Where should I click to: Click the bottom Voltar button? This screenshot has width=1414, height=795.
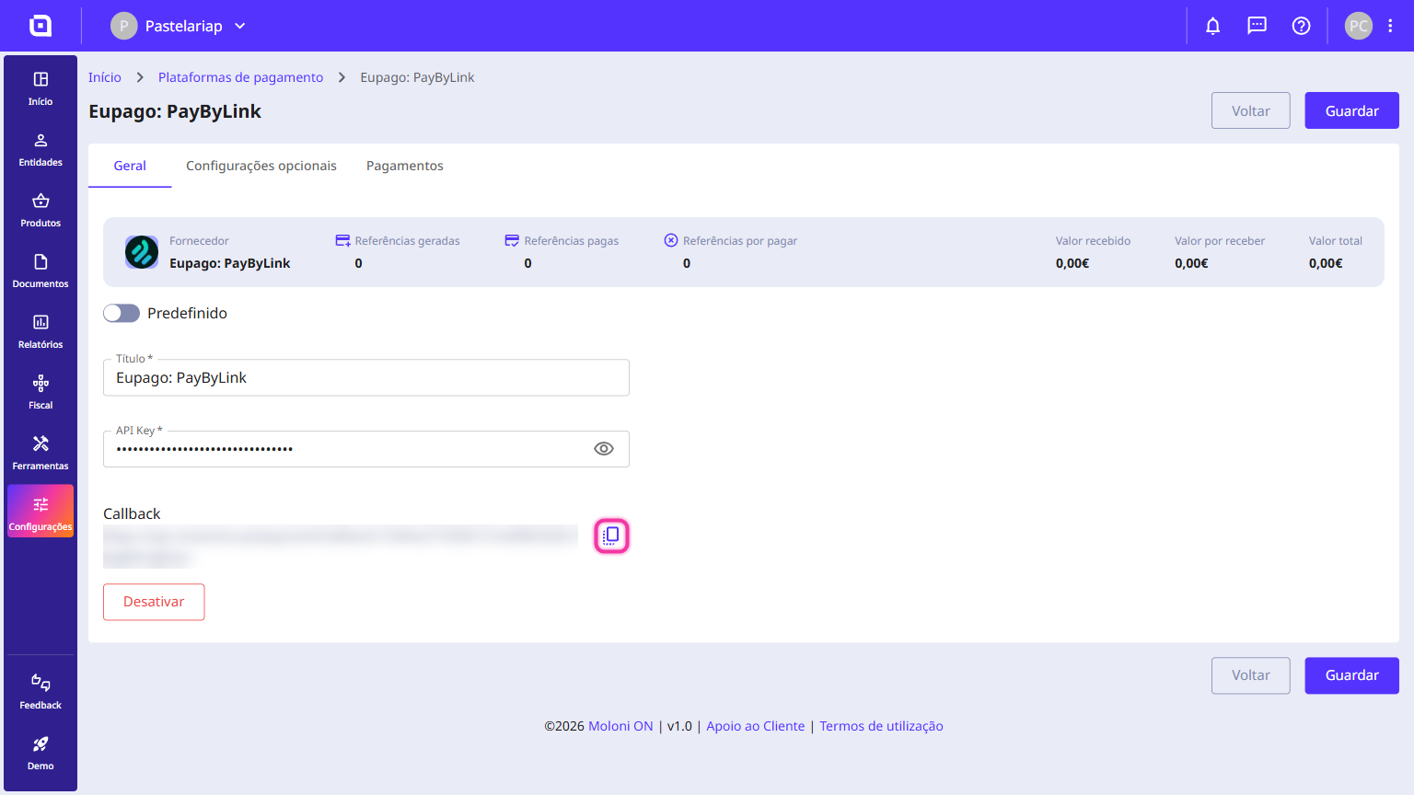pos(1251,675)
